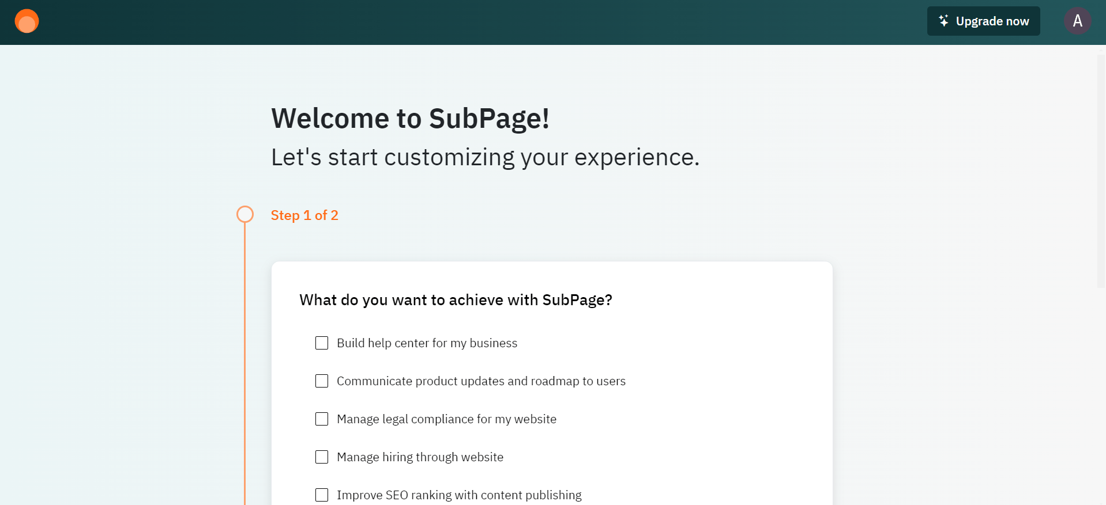This screenshot has width=1106, height=505.
Task: Click the 'Let's start customizing your experience' subtitle
Action: [485, 157]
